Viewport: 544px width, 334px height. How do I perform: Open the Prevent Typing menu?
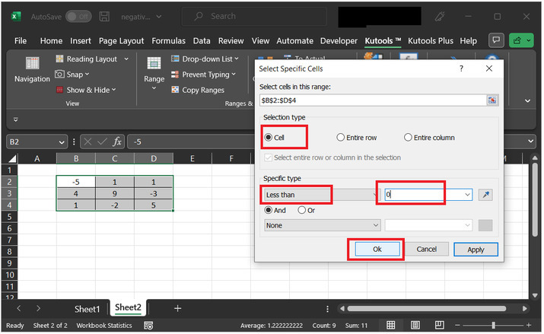(203, 75)
